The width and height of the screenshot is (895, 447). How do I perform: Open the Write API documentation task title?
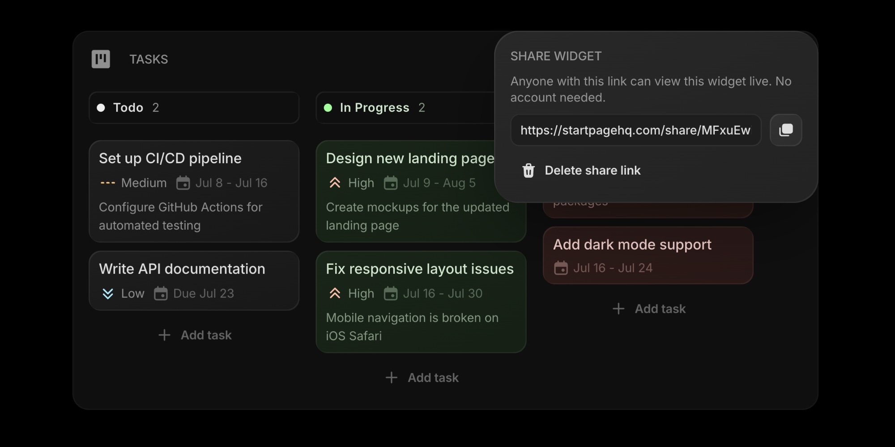click(x=182, y=269)
